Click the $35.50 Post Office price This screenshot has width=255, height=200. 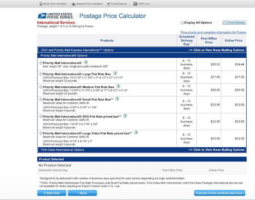[215, 64]
